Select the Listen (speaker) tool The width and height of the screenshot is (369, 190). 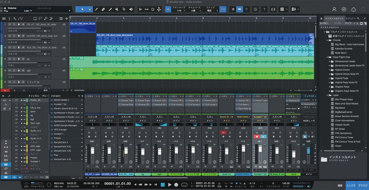coord(131,9)
